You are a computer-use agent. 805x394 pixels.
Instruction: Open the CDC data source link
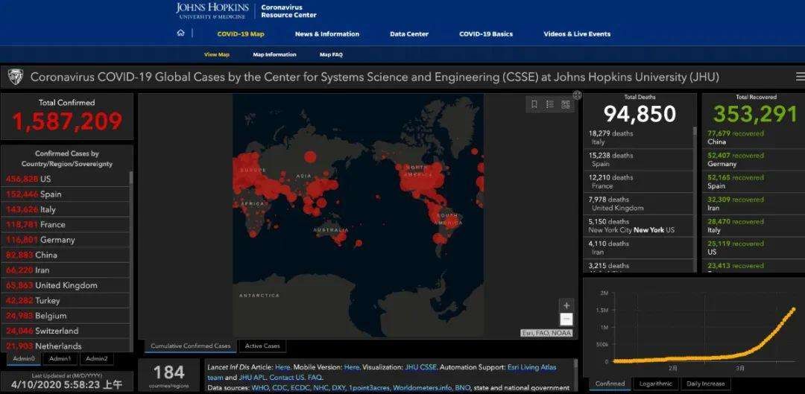coord(280,387)
